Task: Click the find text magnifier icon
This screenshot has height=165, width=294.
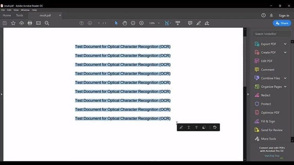Action: click(47, 23)
